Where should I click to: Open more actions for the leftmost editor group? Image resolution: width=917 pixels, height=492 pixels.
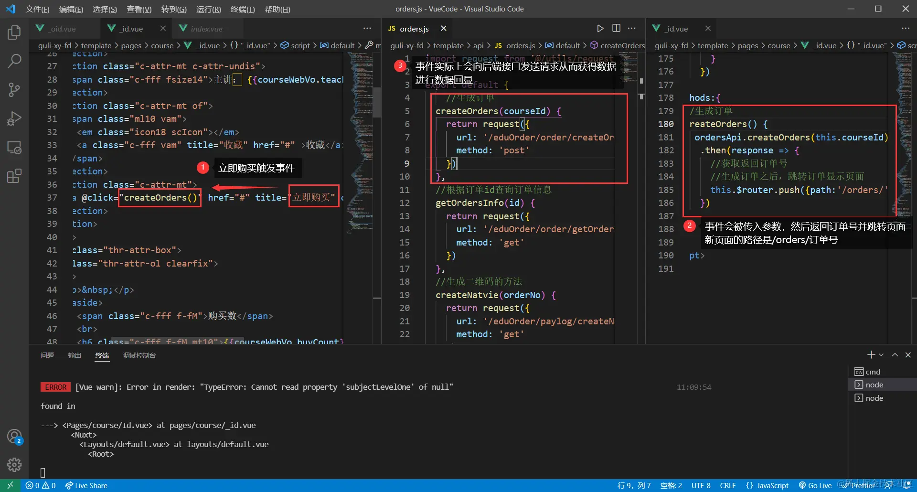pos(367,29)
